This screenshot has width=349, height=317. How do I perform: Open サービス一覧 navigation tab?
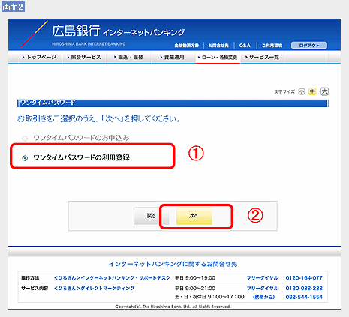(x=262, y=58)
